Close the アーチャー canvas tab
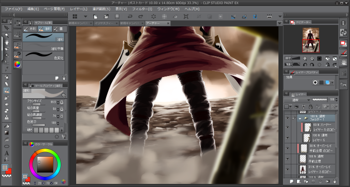Screen dimensions: 350x187 (168, 23)
